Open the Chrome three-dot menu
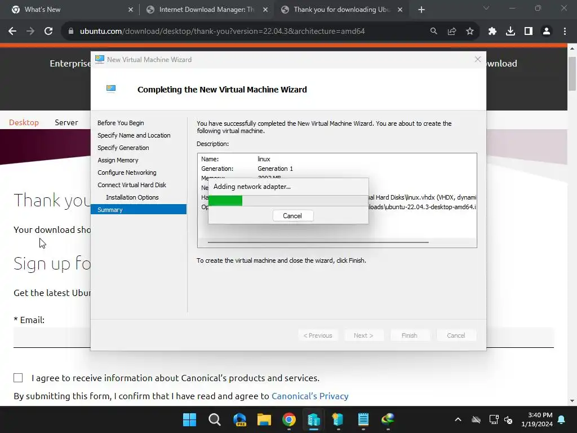This screenshot has width=577, height=433. [565, 32]
